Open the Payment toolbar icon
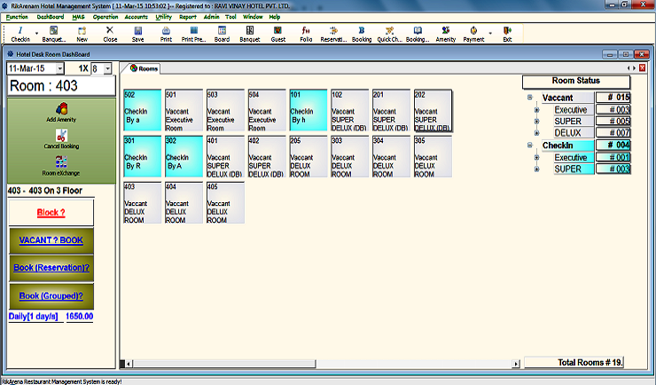656x385 pixels. pos(474,34)
